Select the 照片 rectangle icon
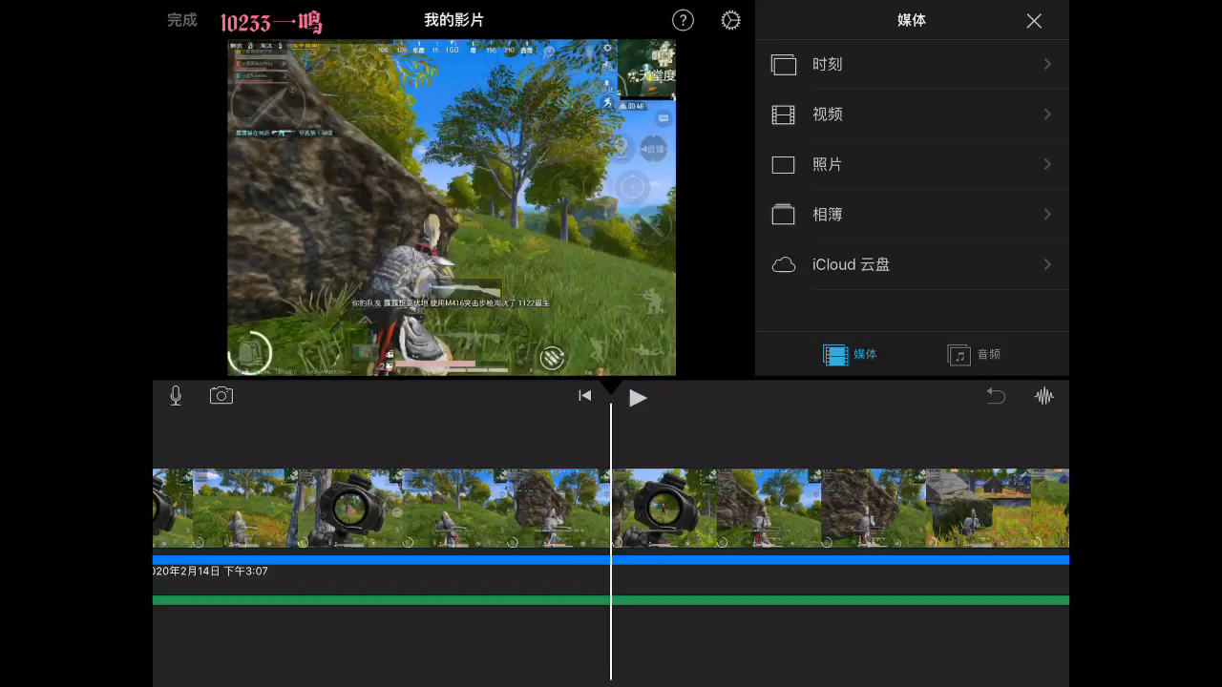Screen dimensions: 1222x687 pyautogui.click(x=783, y=165)
